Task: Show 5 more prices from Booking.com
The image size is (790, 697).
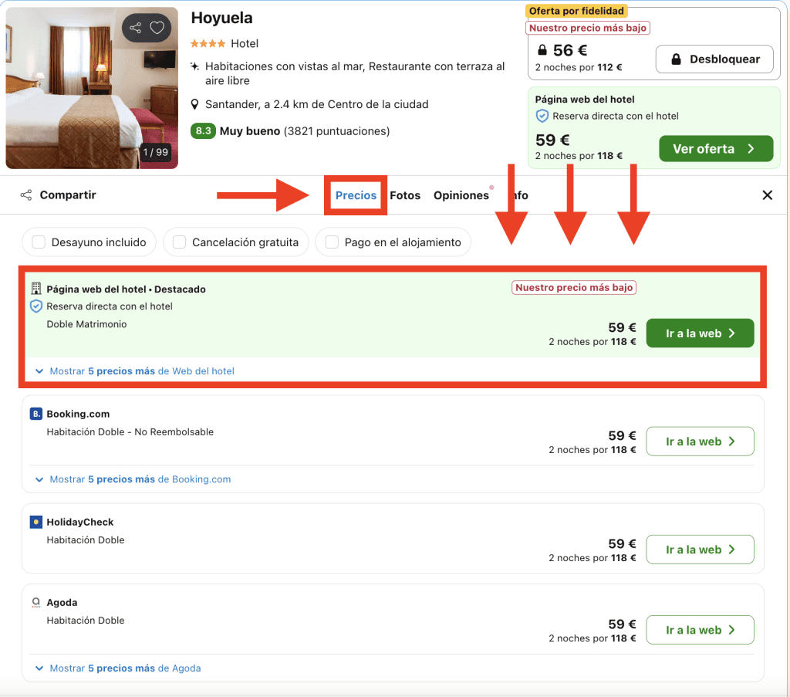Action: (x=133, y=479)
